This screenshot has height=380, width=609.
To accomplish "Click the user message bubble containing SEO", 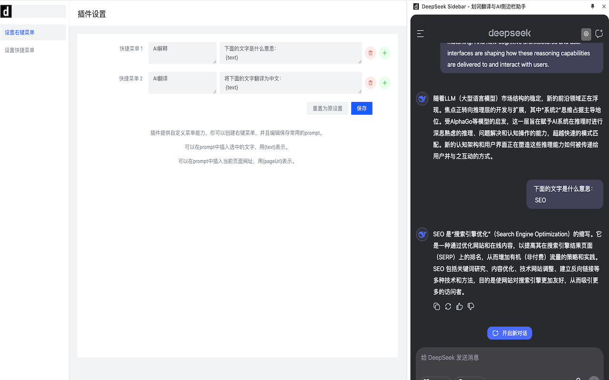I will pyautogui.click(x=565, y=194).
